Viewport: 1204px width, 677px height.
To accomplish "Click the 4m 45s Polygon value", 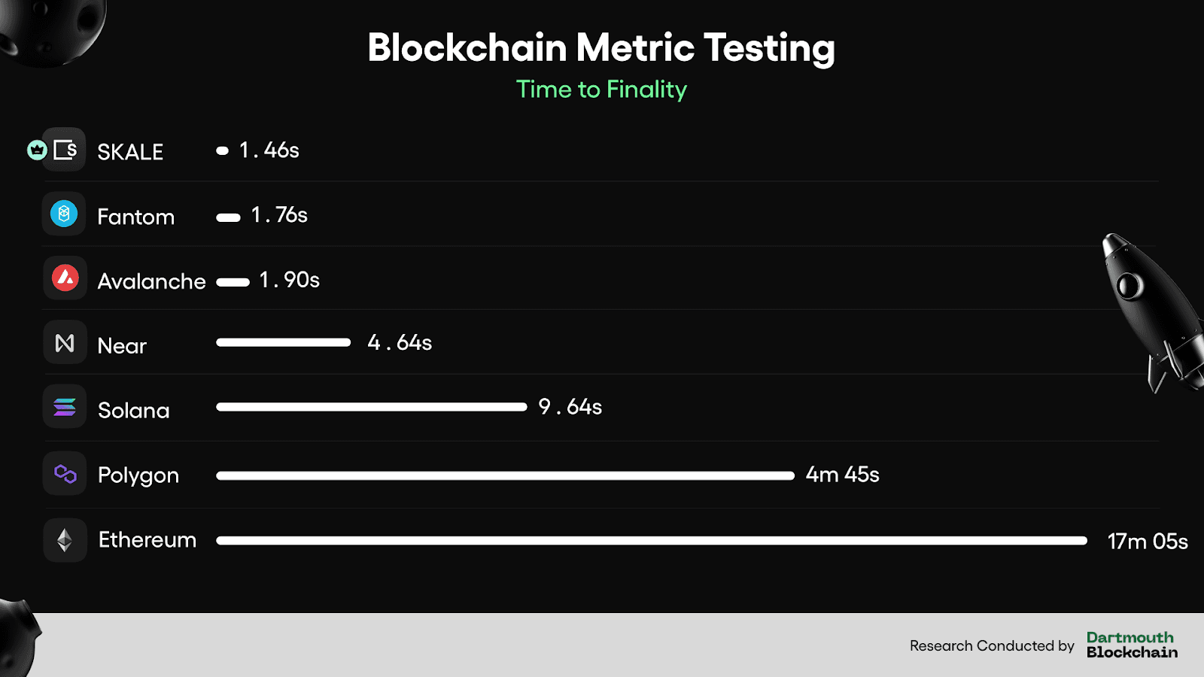I will 842,475.
